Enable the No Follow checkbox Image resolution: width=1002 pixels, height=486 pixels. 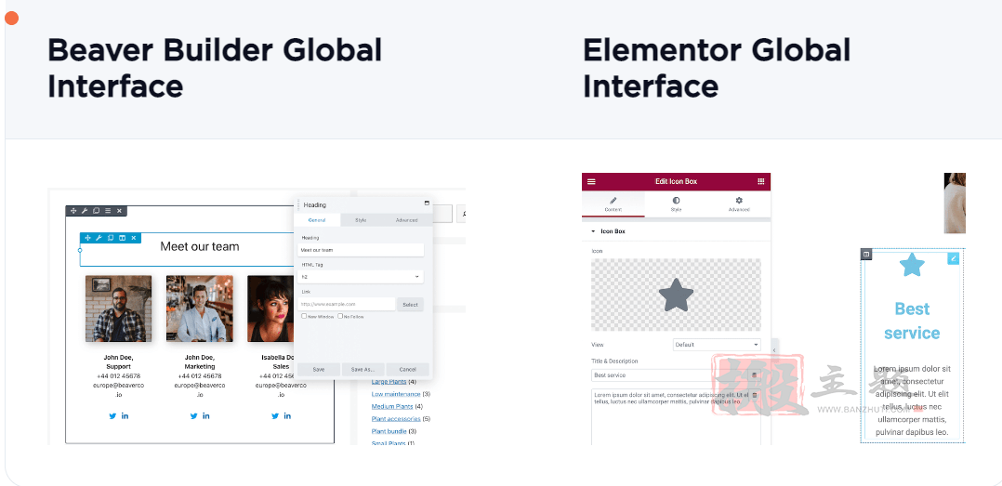click(340, 316)
